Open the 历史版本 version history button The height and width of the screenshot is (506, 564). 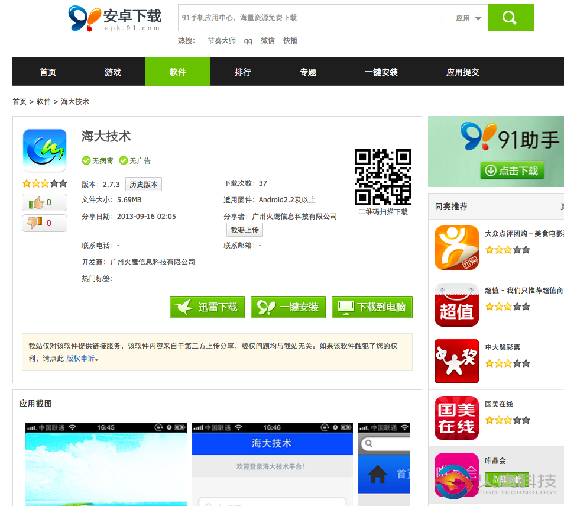tap(144, 184)
